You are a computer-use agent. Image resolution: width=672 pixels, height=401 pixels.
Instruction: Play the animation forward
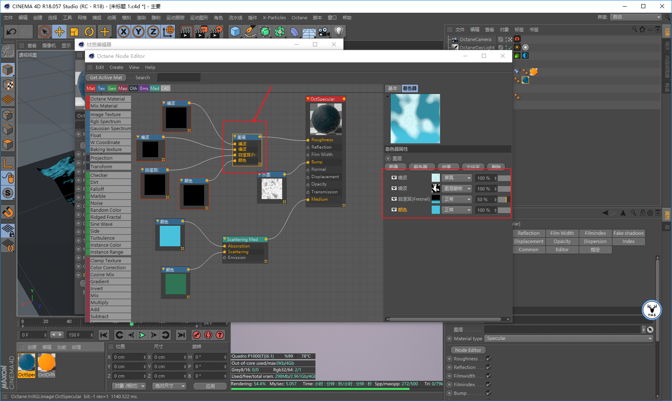pyautogui.click(x=142, y=335)
